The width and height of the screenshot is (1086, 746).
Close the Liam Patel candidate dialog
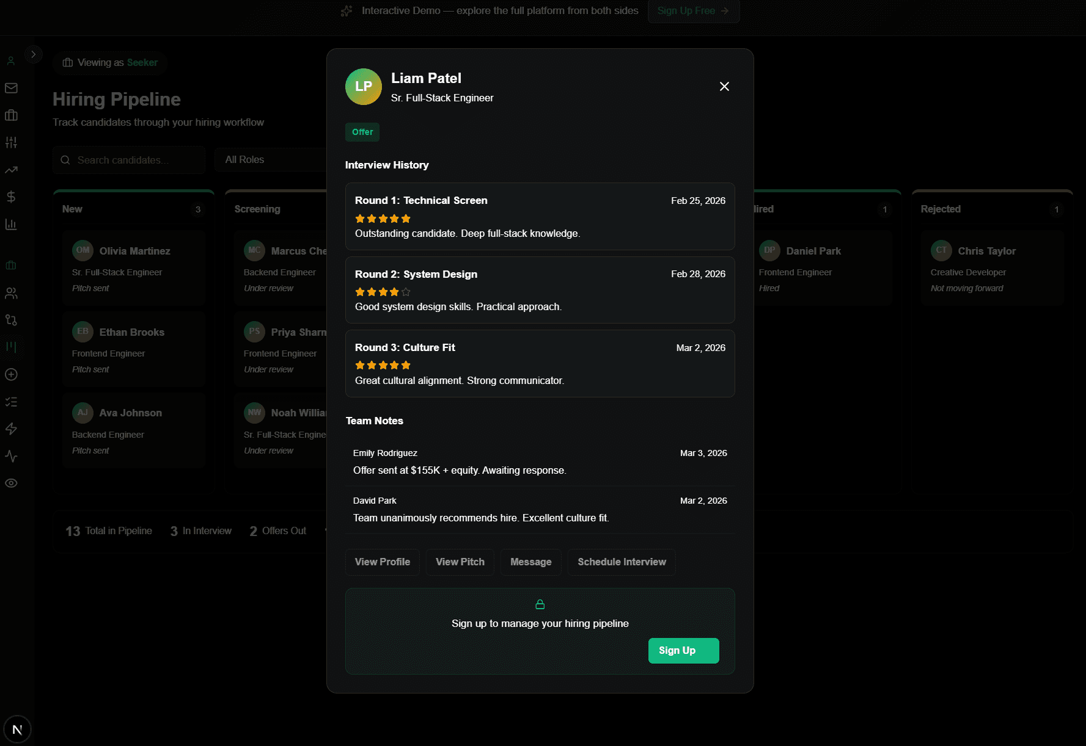coord(724,87)
